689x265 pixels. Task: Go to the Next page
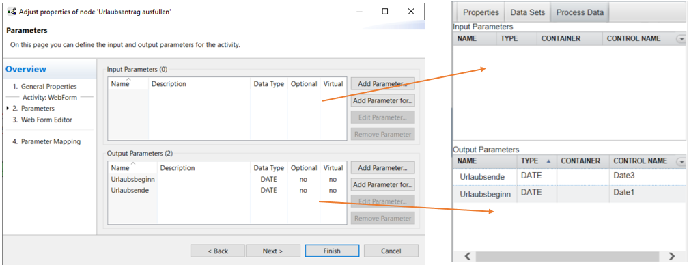272,251
